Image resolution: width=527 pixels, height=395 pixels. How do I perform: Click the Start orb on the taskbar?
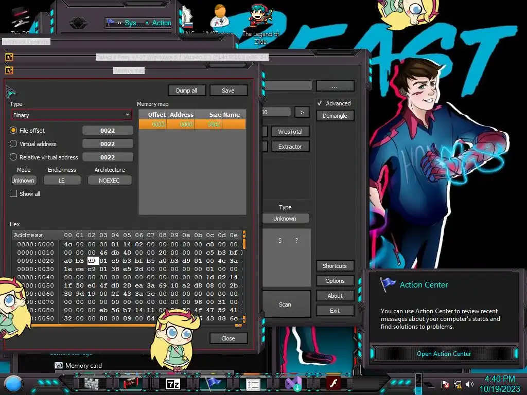(13, 385)
